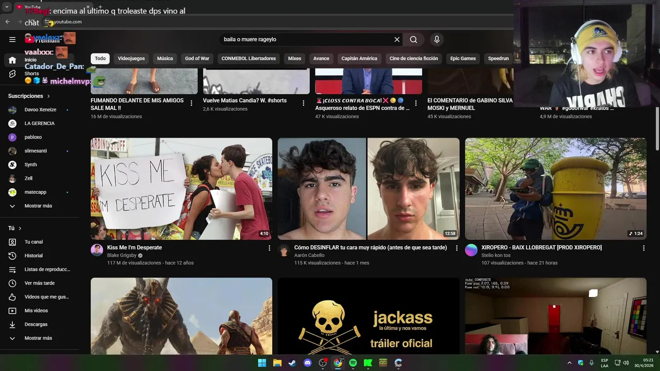Filter by Capitán América chip

(359, 58)
